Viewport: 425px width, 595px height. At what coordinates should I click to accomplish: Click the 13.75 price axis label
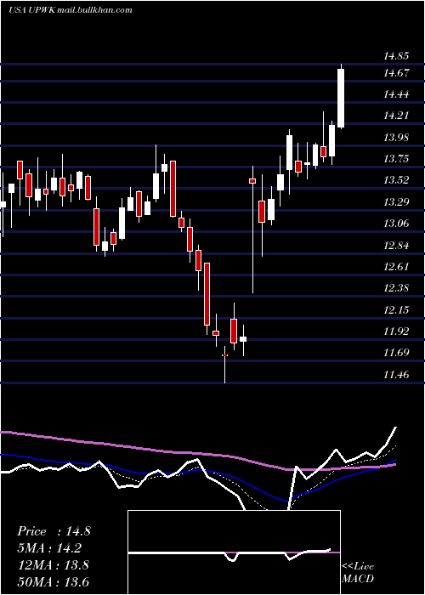(396, 159)
